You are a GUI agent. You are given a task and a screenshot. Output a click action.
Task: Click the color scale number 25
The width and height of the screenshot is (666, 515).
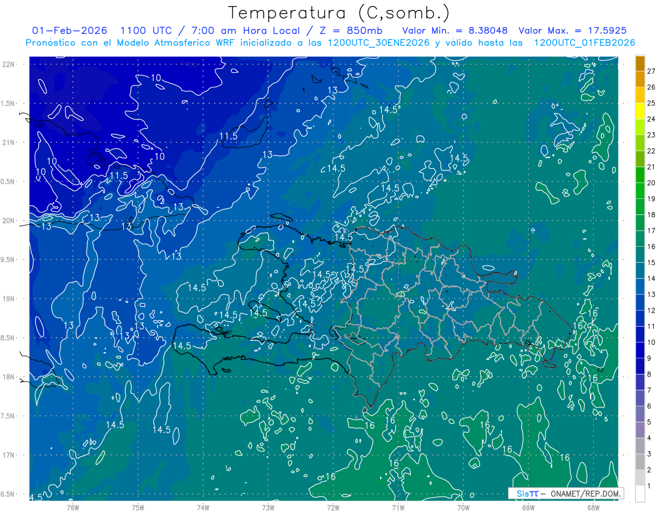coord(652,103)
